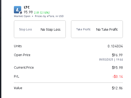The height and width of the screenshot is (98, 131).
Task: Open the Take Profit settings box
Action: tap(97, 29)
